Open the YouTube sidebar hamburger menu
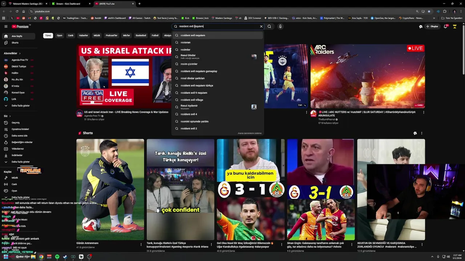 point(6,26)
